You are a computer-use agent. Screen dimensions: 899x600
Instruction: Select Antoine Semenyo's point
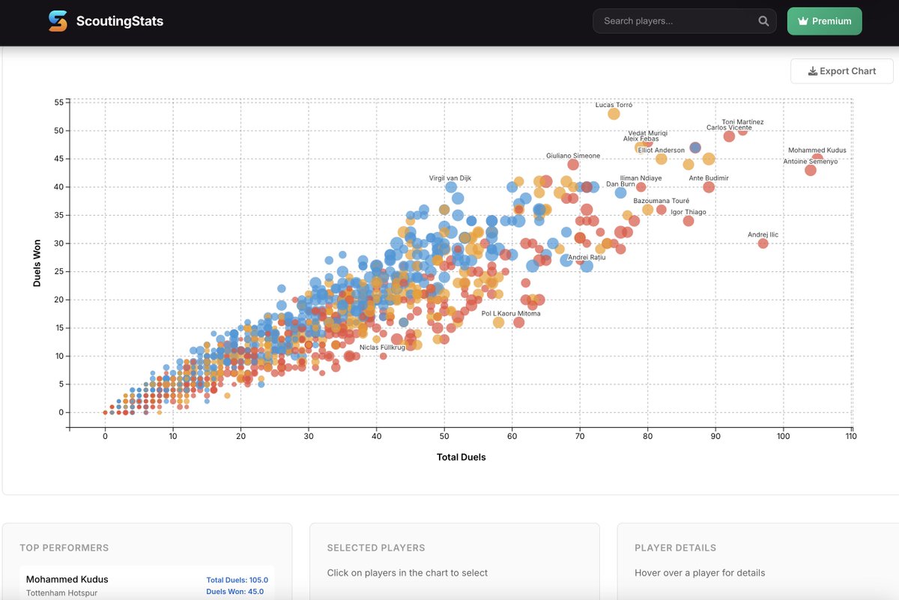click(x=811, y=170)
